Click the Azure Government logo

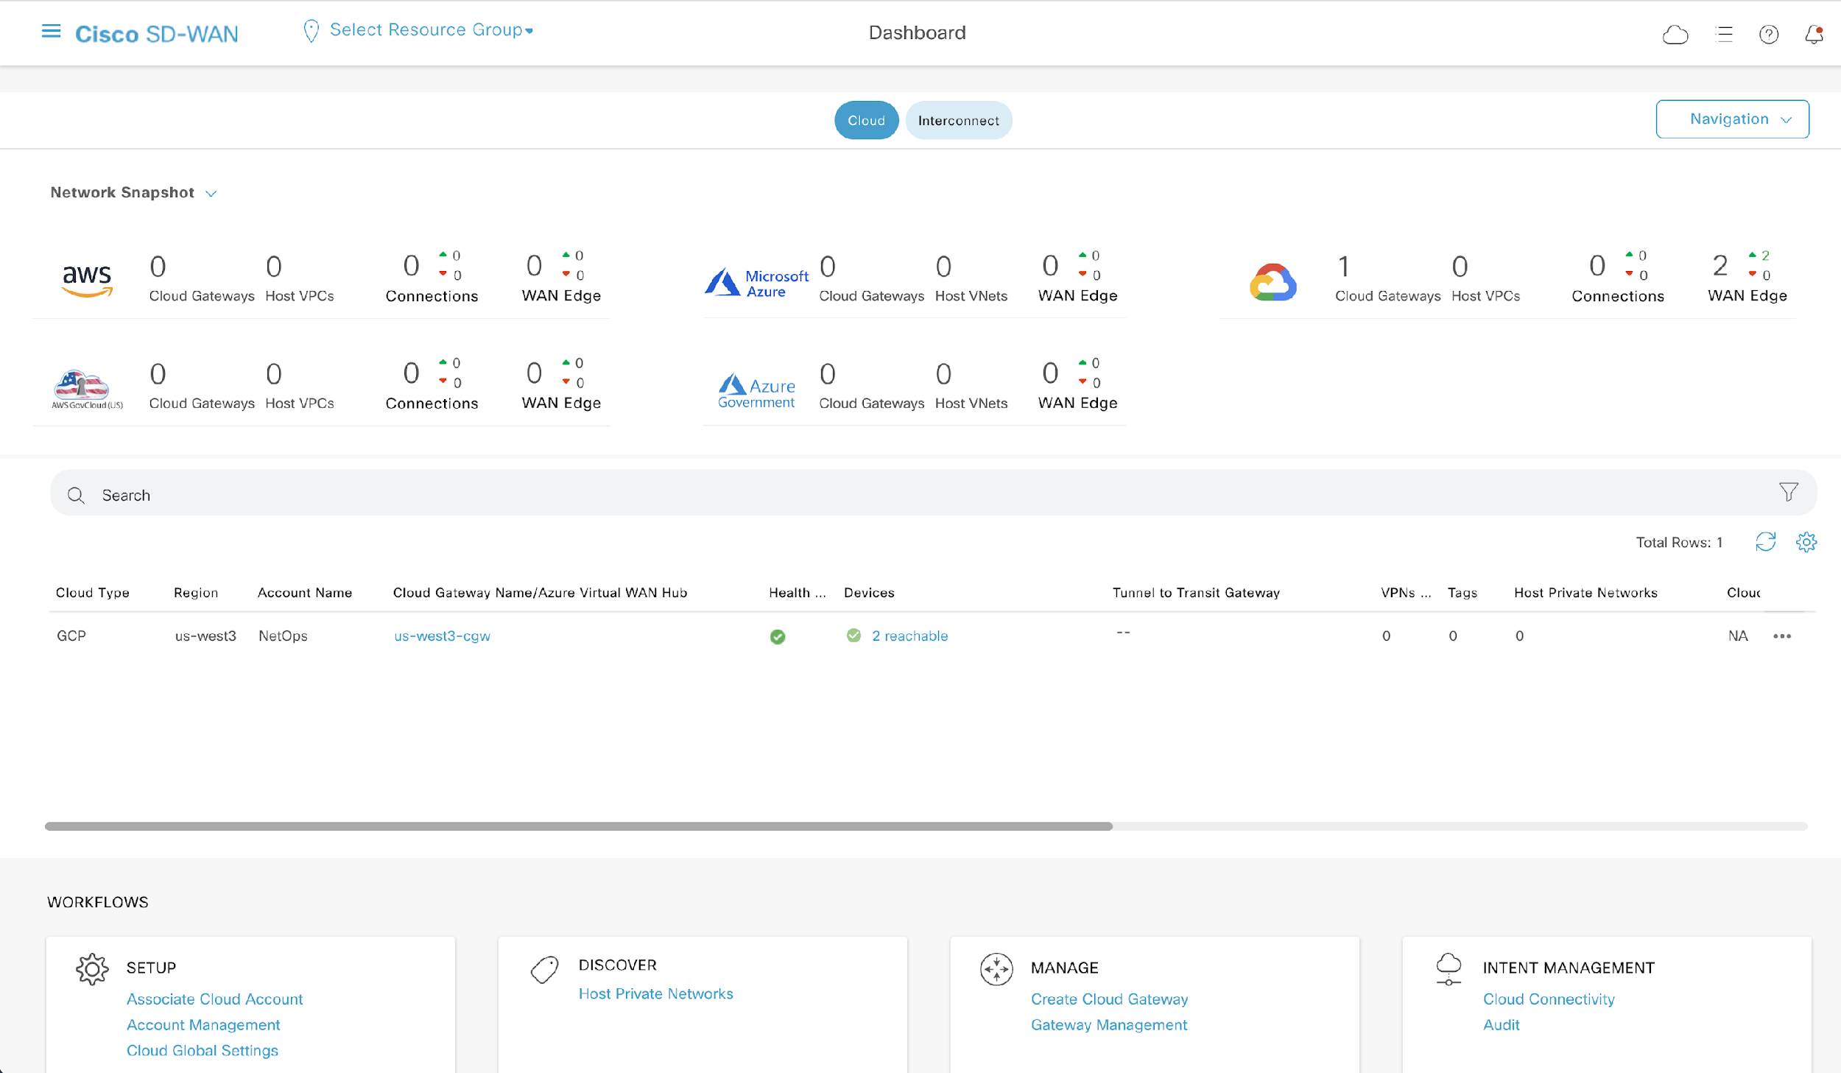tap(756, 391)
